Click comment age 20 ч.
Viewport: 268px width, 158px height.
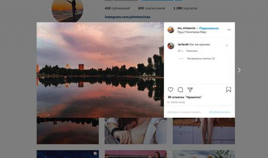pos(181,51)
